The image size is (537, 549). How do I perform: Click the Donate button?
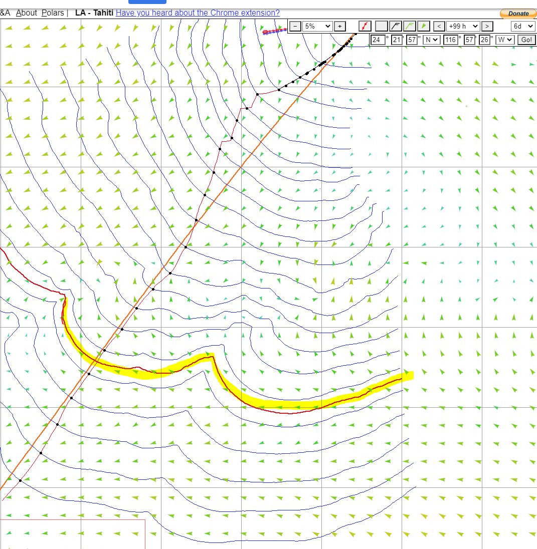tap(518, 14)
